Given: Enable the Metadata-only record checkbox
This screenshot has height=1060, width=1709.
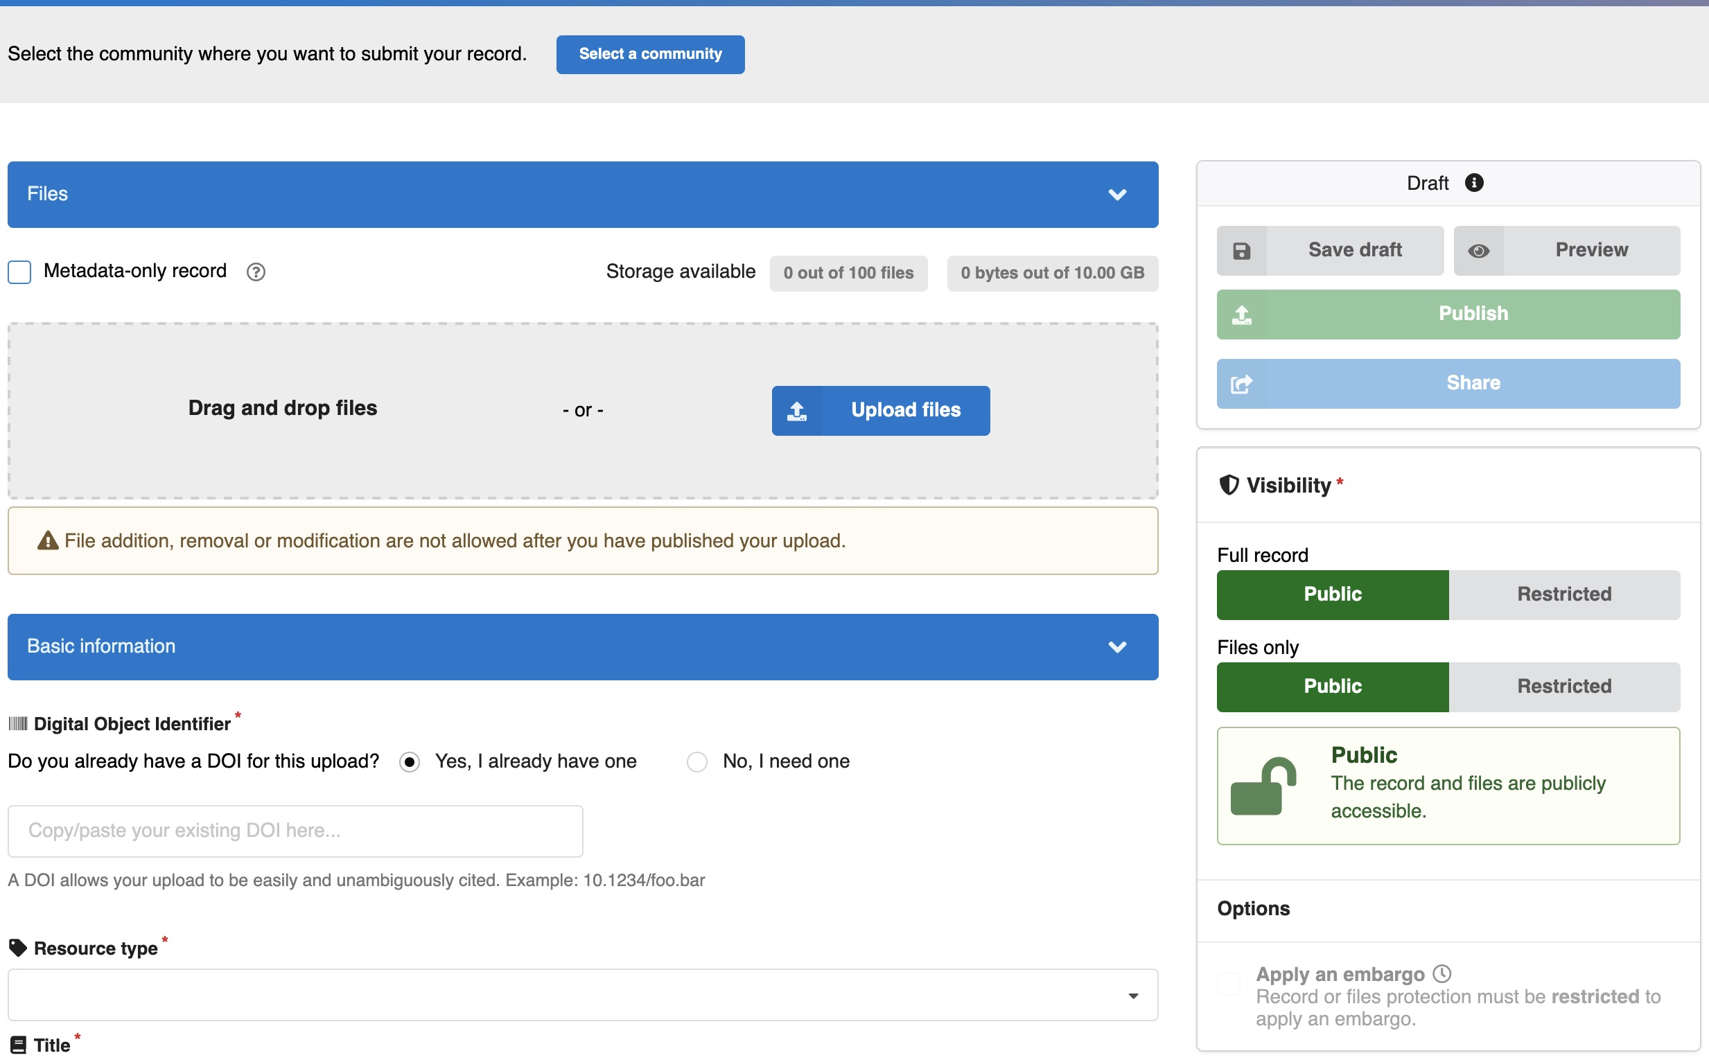Looking at the screenshot, I should 19,272.
